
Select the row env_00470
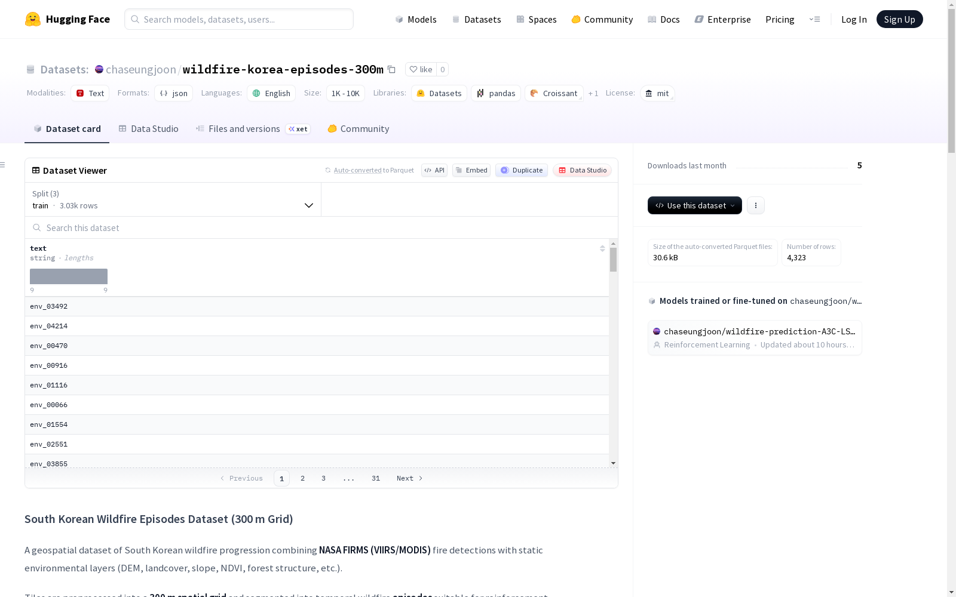pyautogui.click(x=317, y=346)
